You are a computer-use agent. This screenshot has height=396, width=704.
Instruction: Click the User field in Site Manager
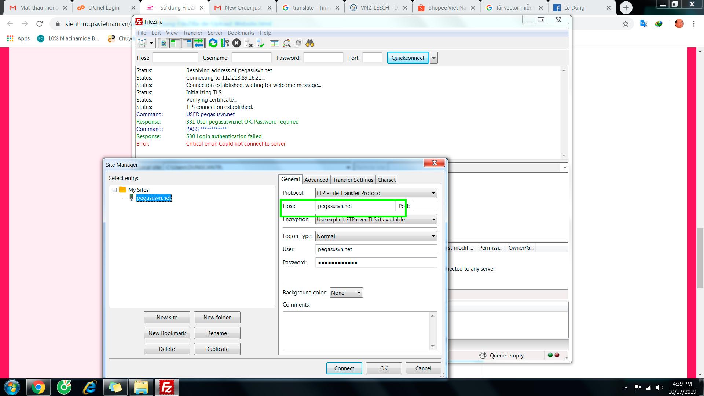tap(376, 249)
